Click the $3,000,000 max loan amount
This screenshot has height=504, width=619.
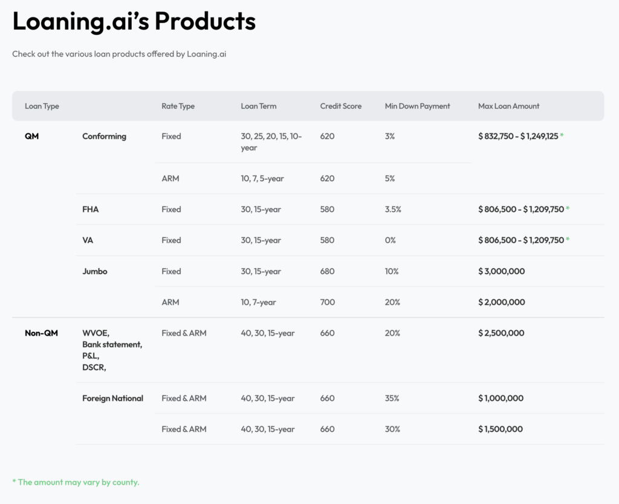point(501,272)
